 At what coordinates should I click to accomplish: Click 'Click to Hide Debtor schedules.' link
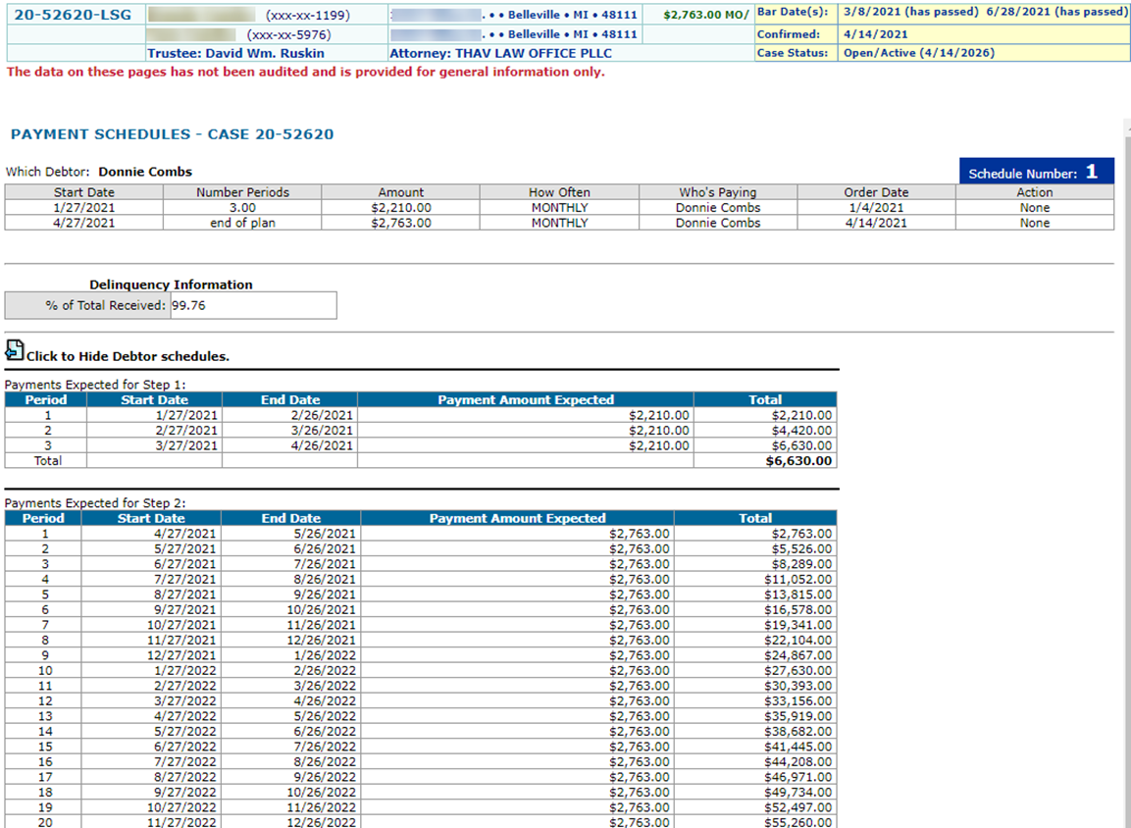128,356
